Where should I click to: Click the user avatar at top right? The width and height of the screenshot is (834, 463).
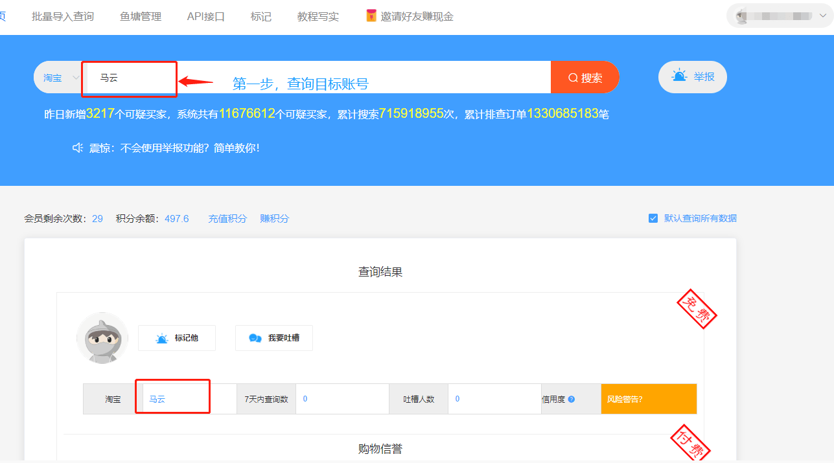tap(741, 16)
